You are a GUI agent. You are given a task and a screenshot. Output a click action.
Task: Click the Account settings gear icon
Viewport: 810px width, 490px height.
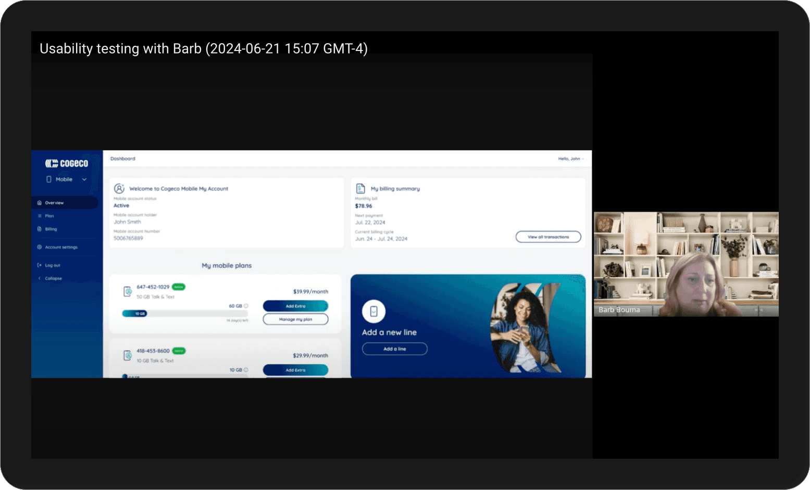[40, 247]
